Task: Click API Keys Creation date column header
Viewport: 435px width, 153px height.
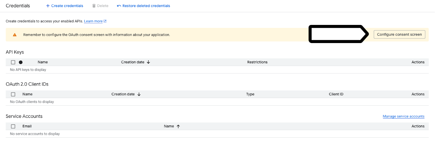Action: [x=133, y=62]
